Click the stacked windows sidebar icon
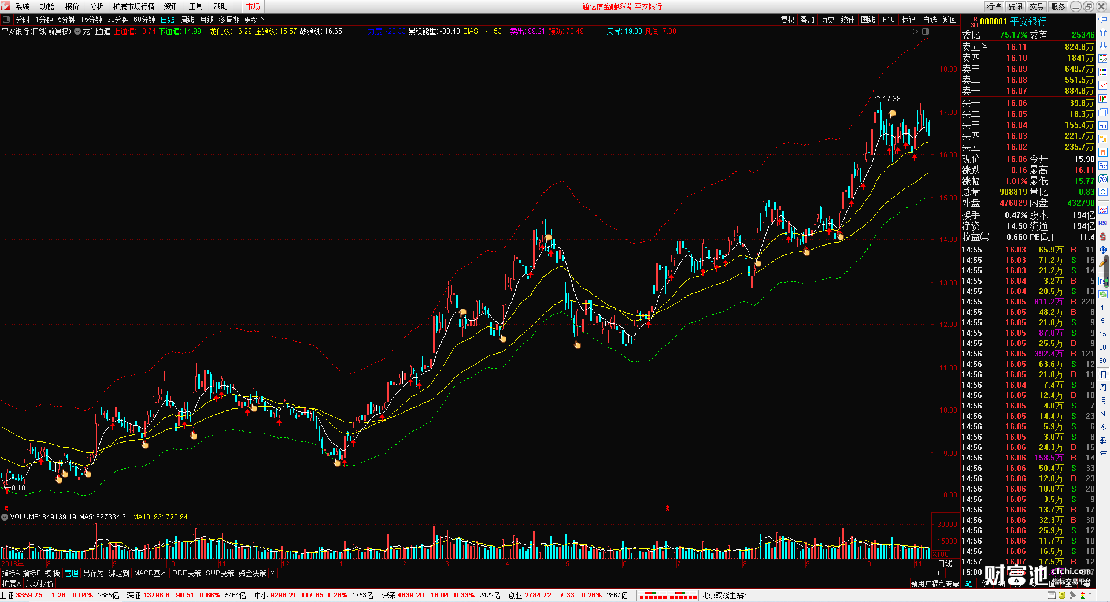Image resolution: width=1110 pixels, height=602 pixels. [1103, 112]
